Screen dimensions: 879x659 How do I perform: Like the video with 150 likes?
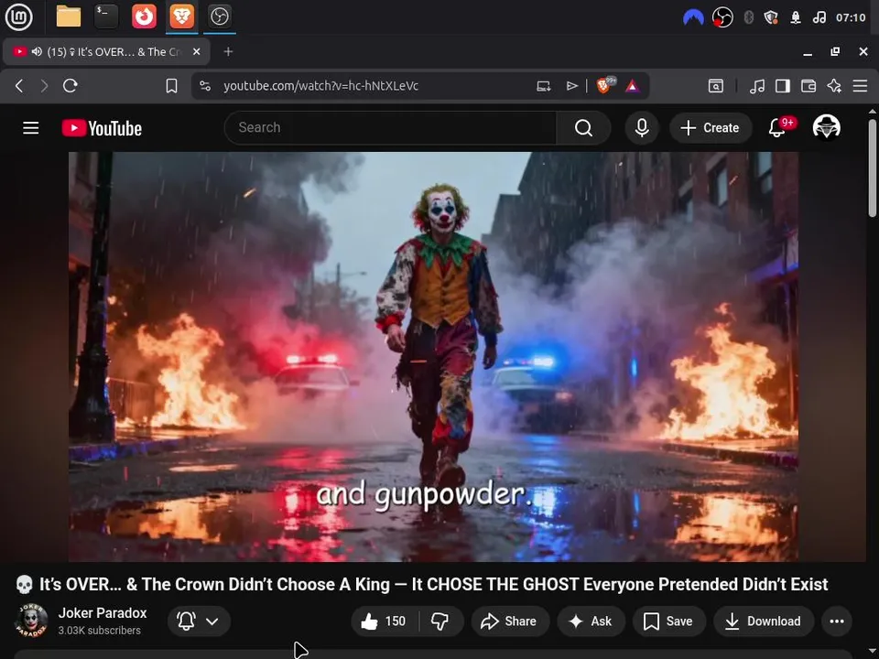385,621
